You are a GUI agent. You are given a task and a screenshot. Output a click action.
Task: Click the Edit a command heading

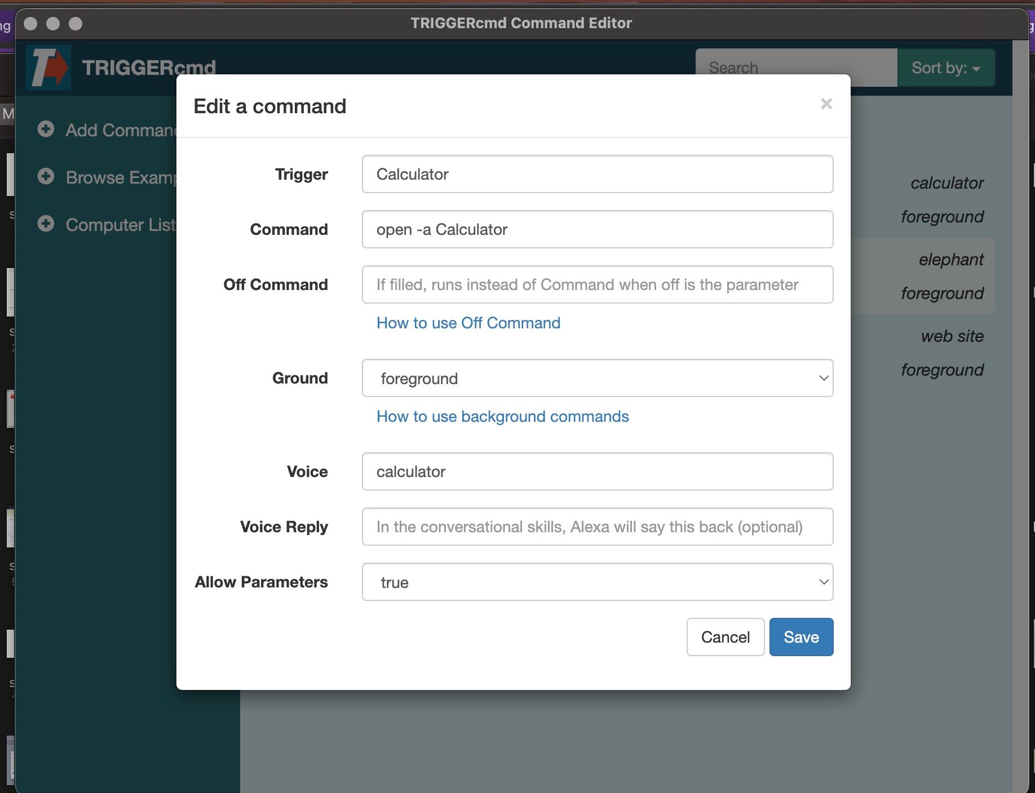tap(269, 106)
